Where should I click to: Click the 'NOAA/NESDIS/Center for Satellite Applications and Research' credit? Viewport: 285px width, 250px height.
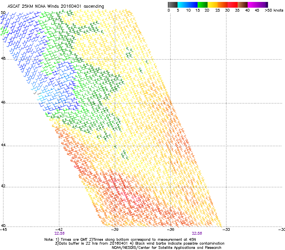[x=166, y=248]
